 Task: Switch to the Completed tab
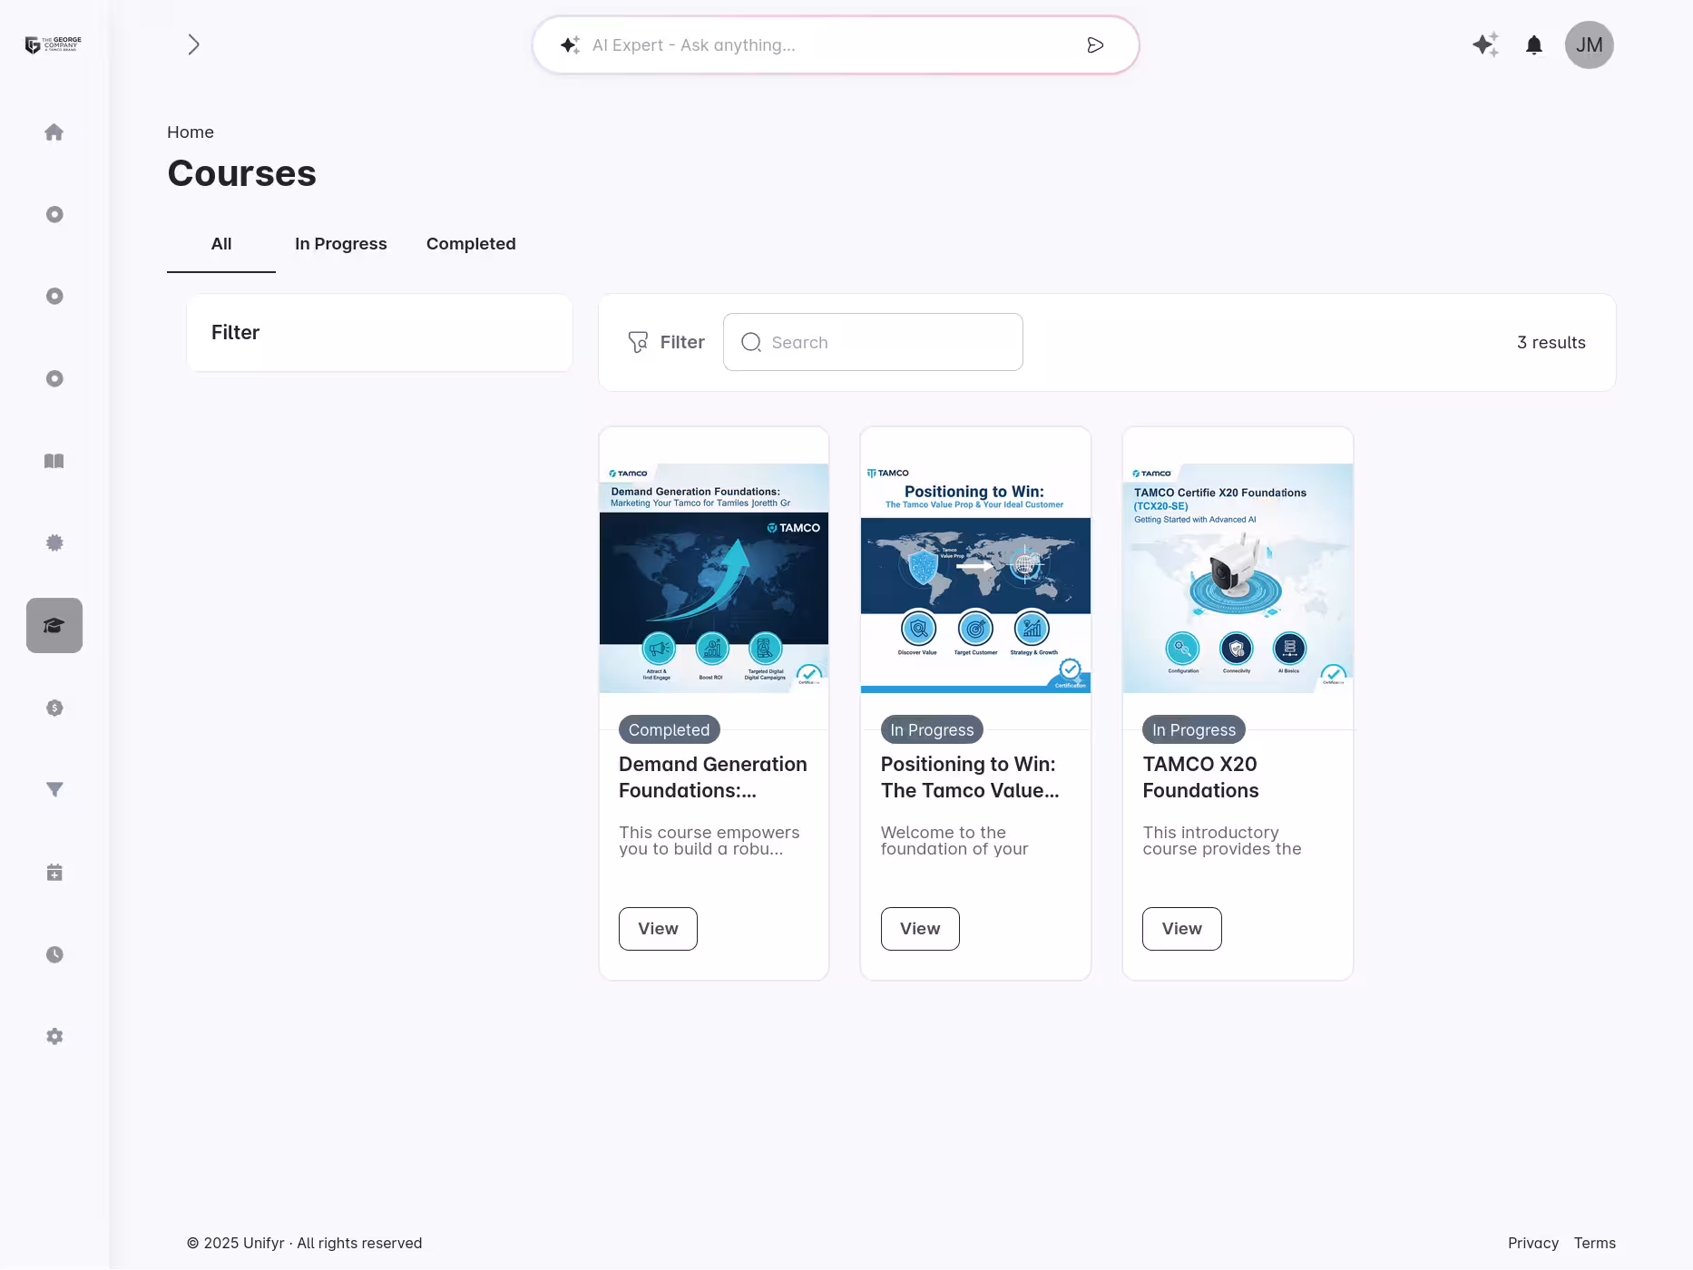pos(470,243)
